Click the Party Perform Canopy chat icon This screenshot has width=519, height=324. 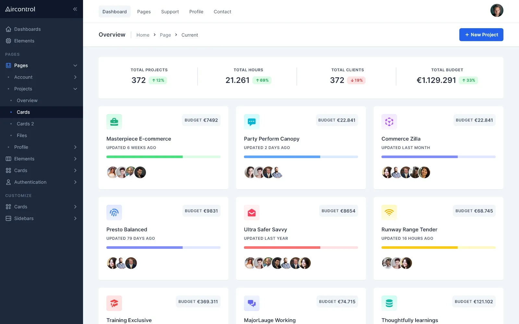click(252, 122)
